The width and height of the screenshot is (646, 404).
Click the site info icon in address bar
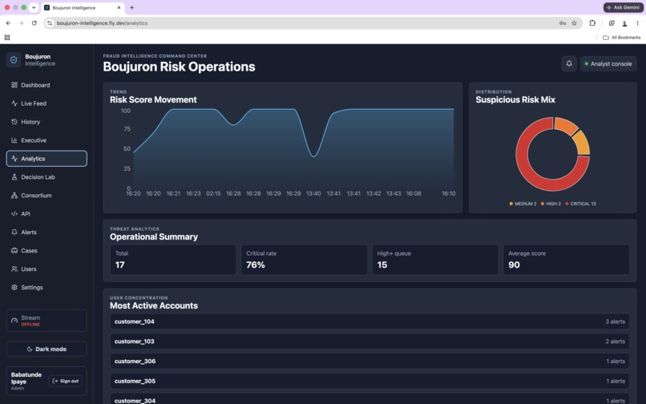point(50,23)
